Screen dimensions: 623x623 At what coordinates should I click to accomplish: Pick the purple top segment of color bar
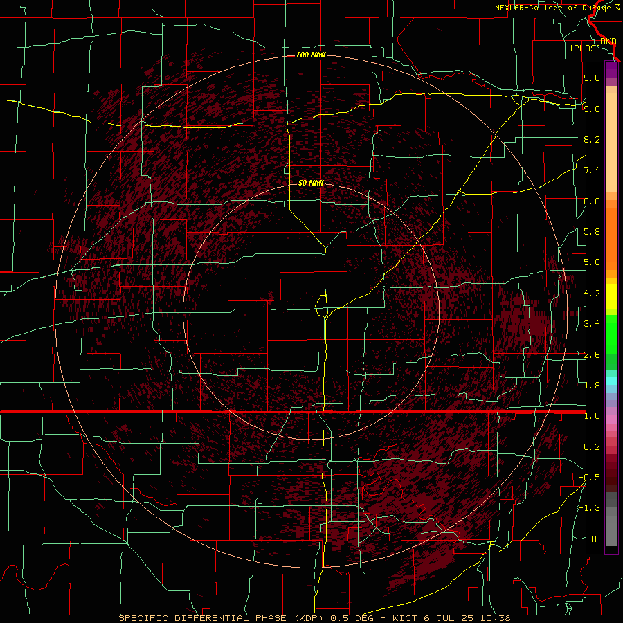pyautogui.click(x=611, y=69)
